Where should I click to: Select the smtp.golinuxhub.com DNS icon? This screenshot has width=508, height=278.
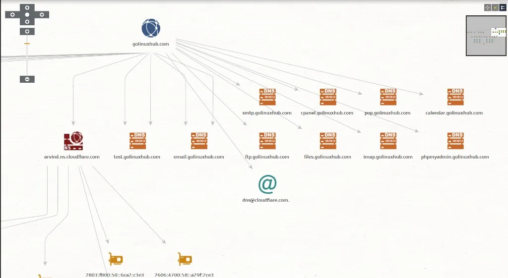(x=267, y=97)
